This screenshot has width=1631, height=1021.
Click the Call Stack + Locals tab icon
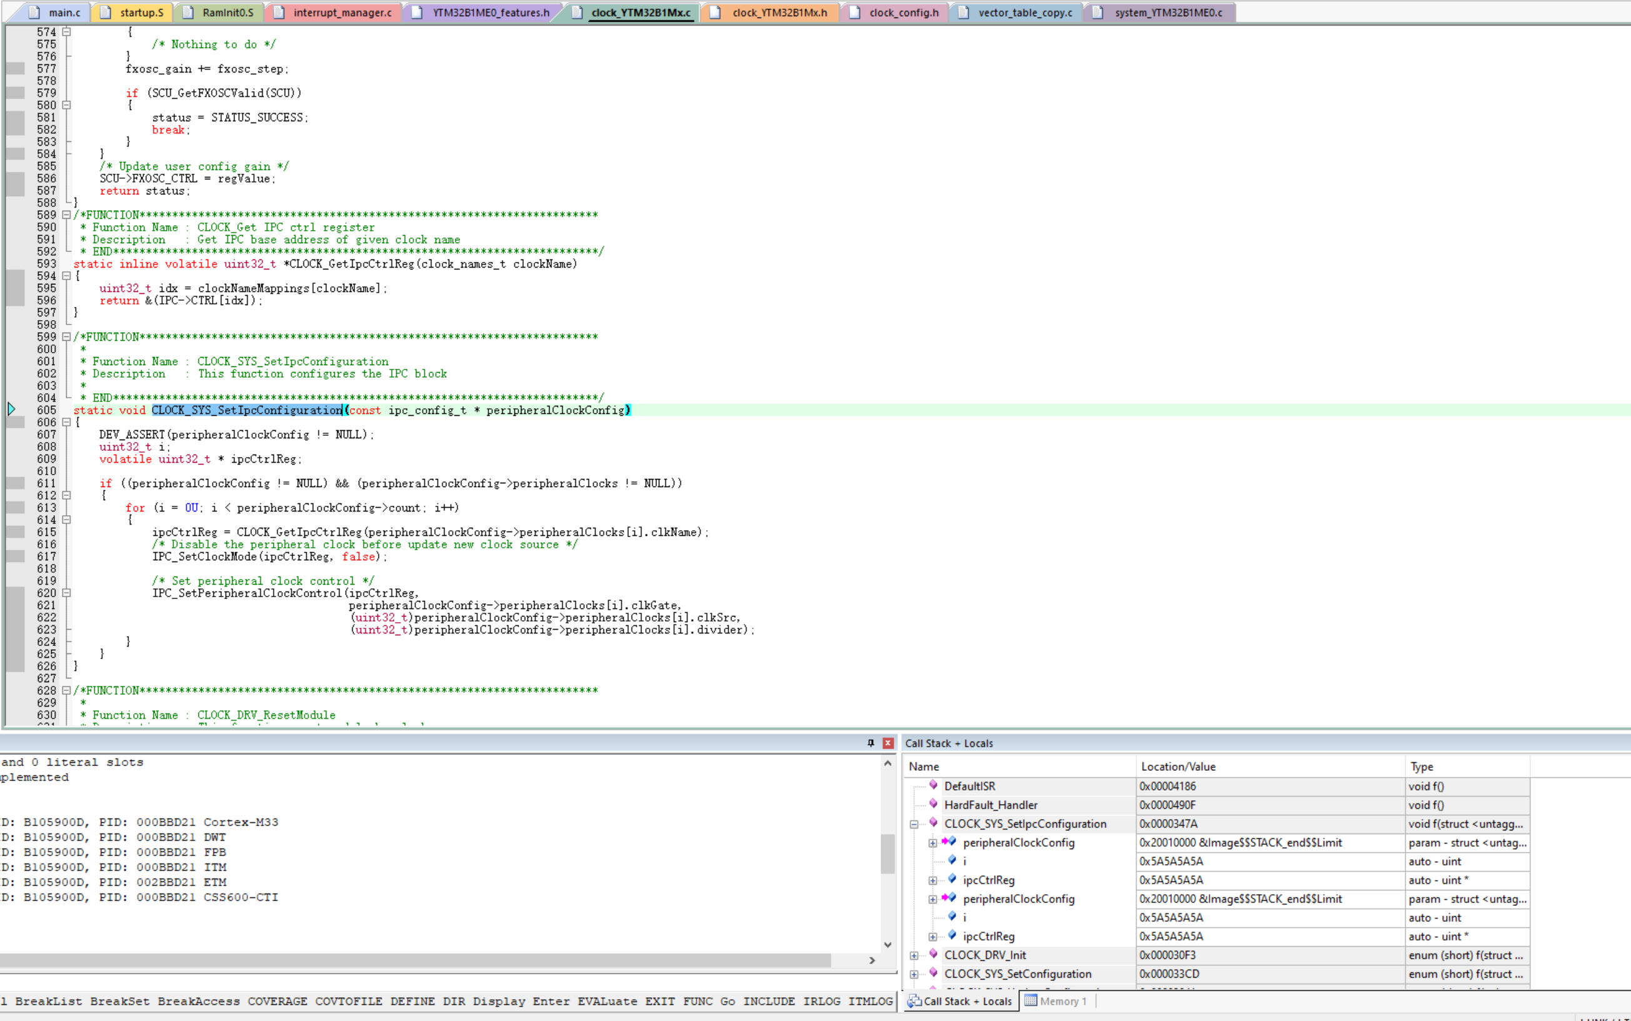914,1001
